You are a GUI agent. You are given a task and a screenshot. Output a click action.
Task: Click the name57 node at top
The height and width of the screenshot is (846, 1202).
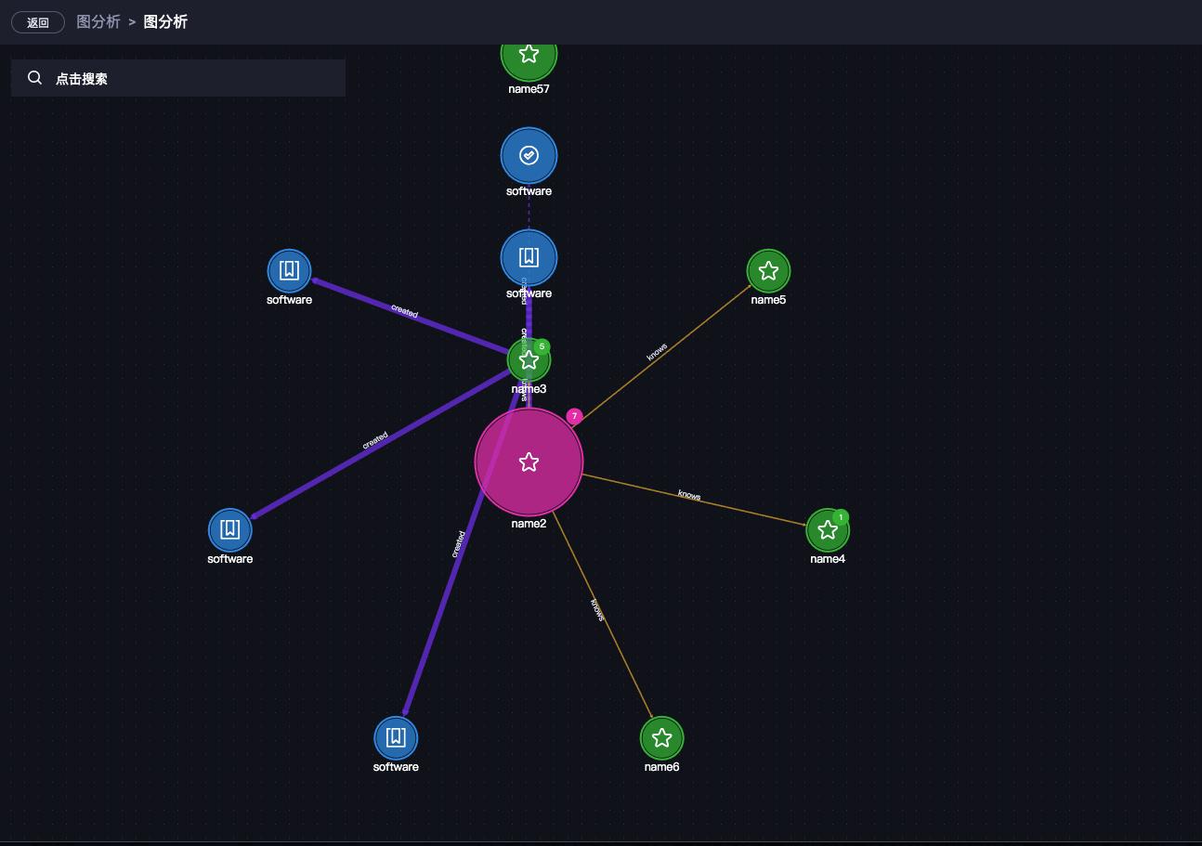529,54
